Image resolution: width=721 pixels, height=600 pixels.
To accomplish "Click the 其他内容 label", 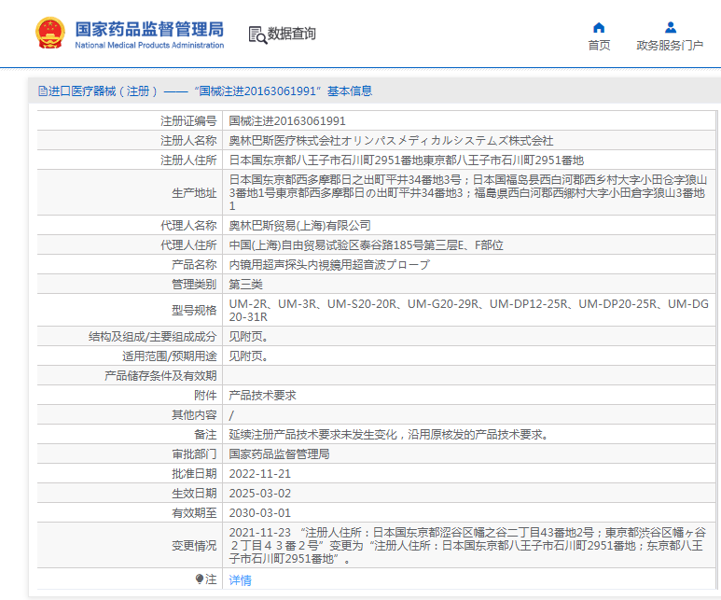I will (194, 415).
